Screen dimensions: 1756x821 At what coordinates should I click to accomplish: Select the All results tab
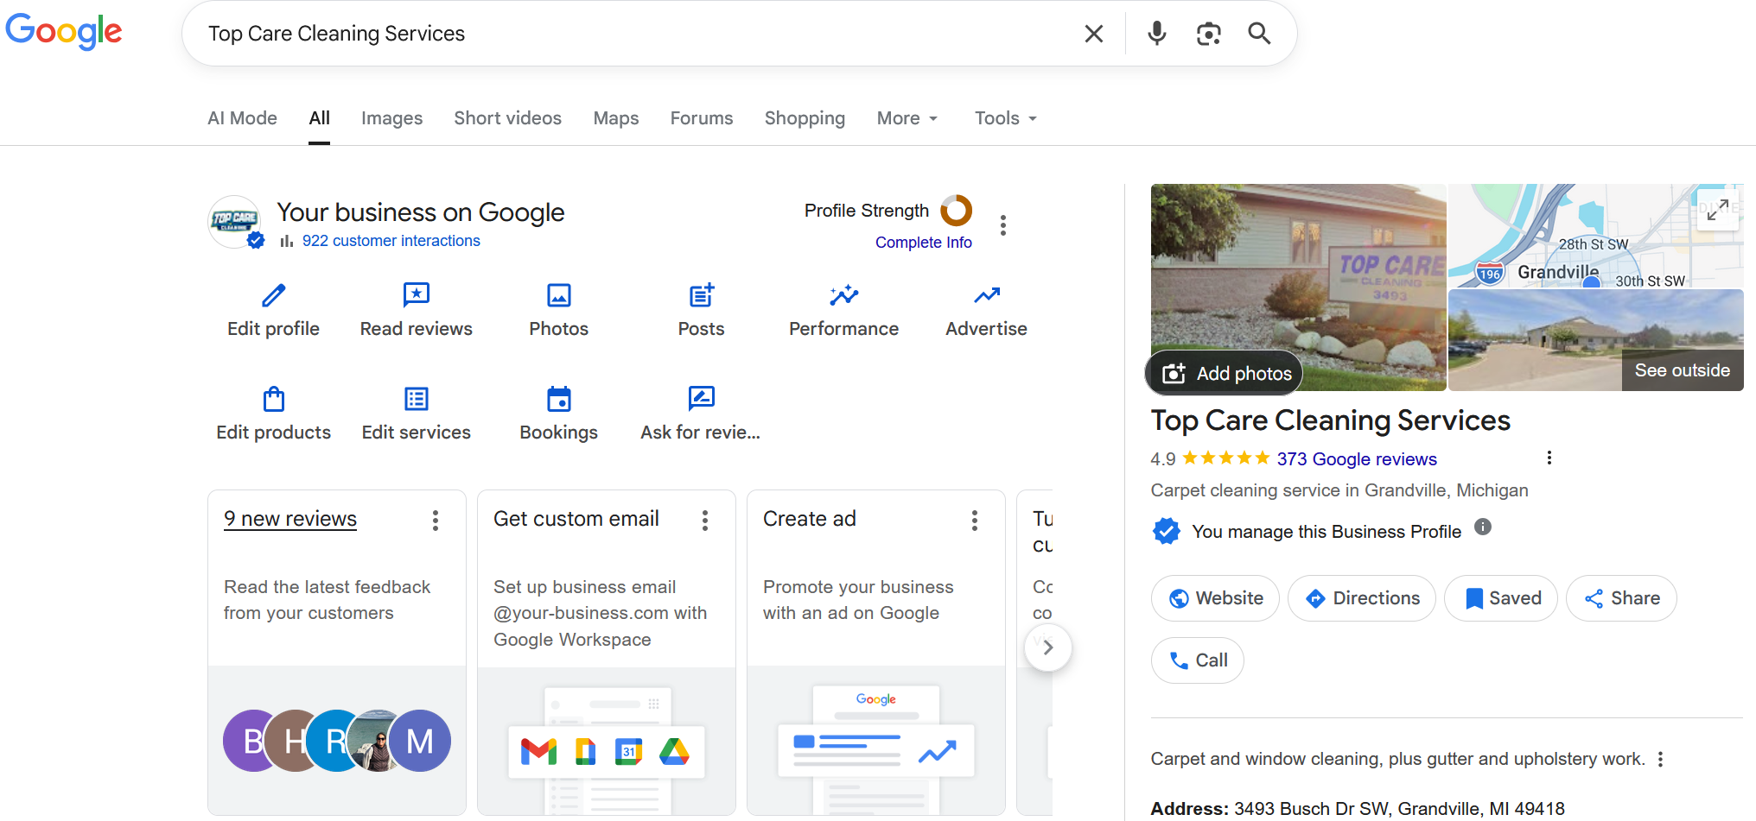pos(319,118)
